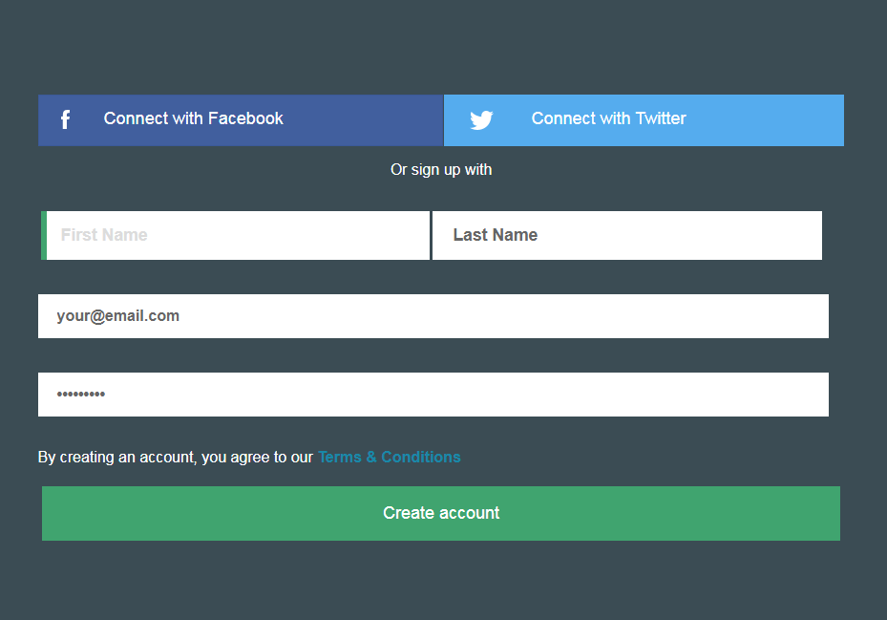Click the "By creating an account" agreement text

click(x=175, y=457)
